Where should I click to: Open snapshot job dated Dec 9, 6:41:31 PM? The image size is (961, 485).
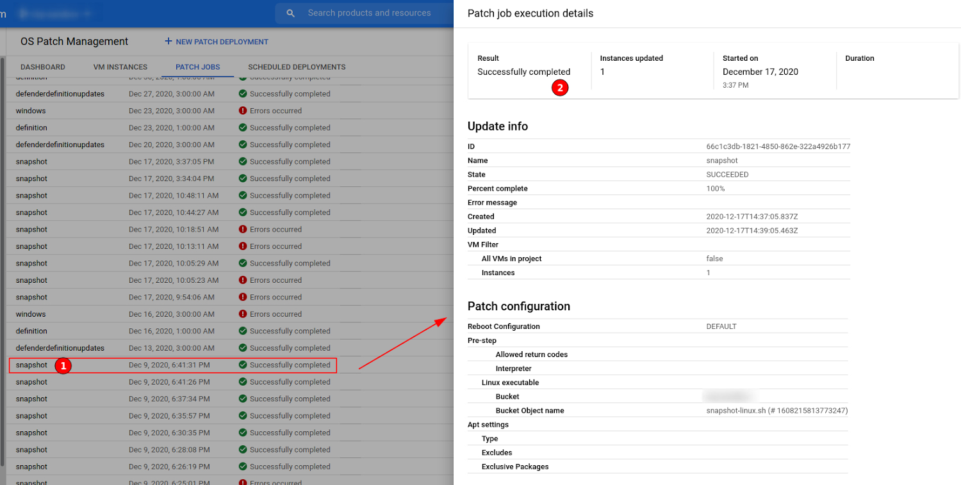pyautogui.click(x=31, y=365)
